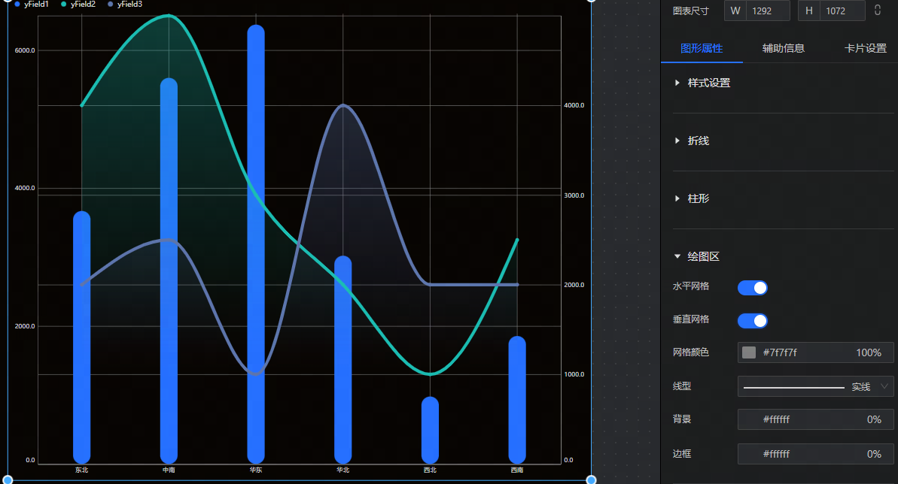Image resolution: width=898 pixels, height=484 pixels.
Task: Click the yField2 legend marker
Action: [x=64, y=5]
